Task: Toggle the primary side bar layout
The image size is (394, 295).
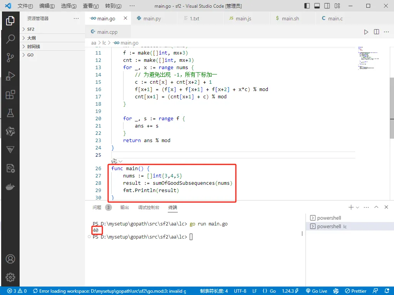Action: [307, 6]
